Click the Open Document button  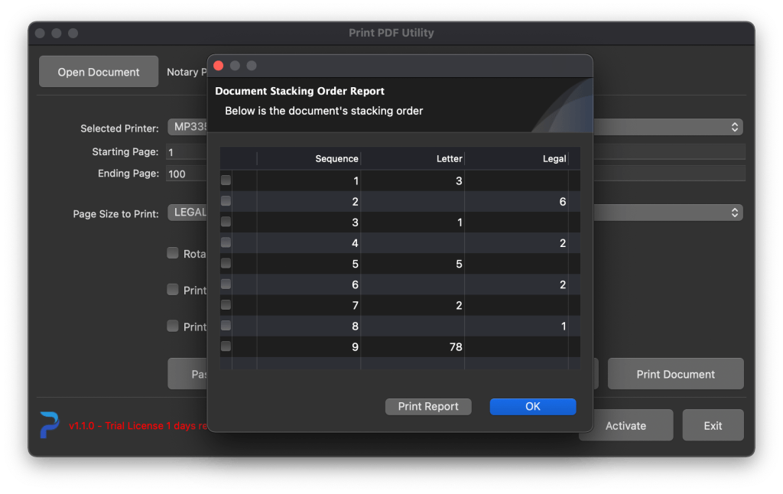99,72
